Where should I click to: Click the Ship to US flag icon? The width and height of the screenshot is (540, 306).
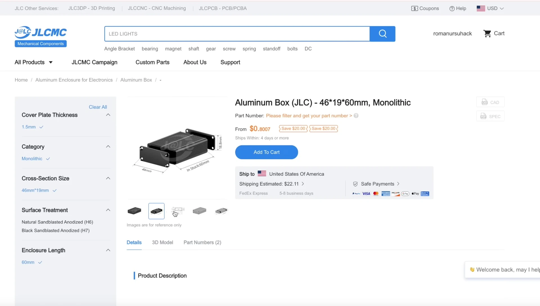pos(262,174)
